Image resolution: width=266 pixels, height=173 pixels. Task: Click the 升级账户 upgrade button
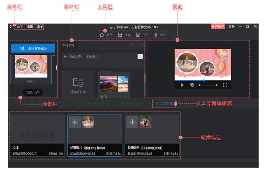tap(218, 27)
